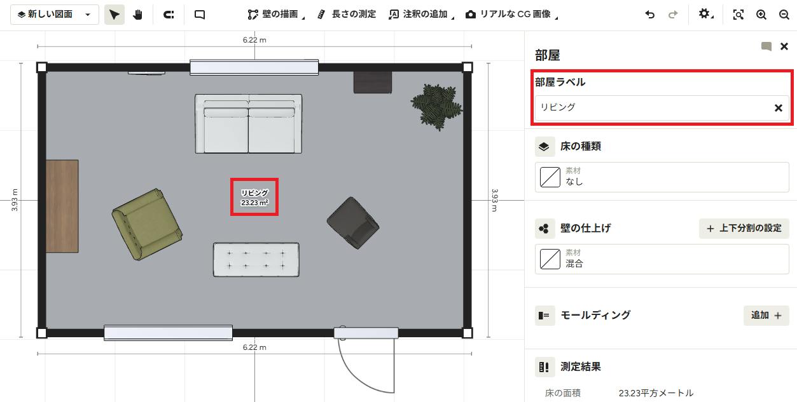The image size is (797, 402).
Task: Click the 部屋ラベル input field
Action: tap(662, 108)
